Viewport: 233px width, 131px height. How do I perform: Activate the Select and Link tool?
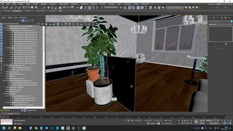point(11,7)
